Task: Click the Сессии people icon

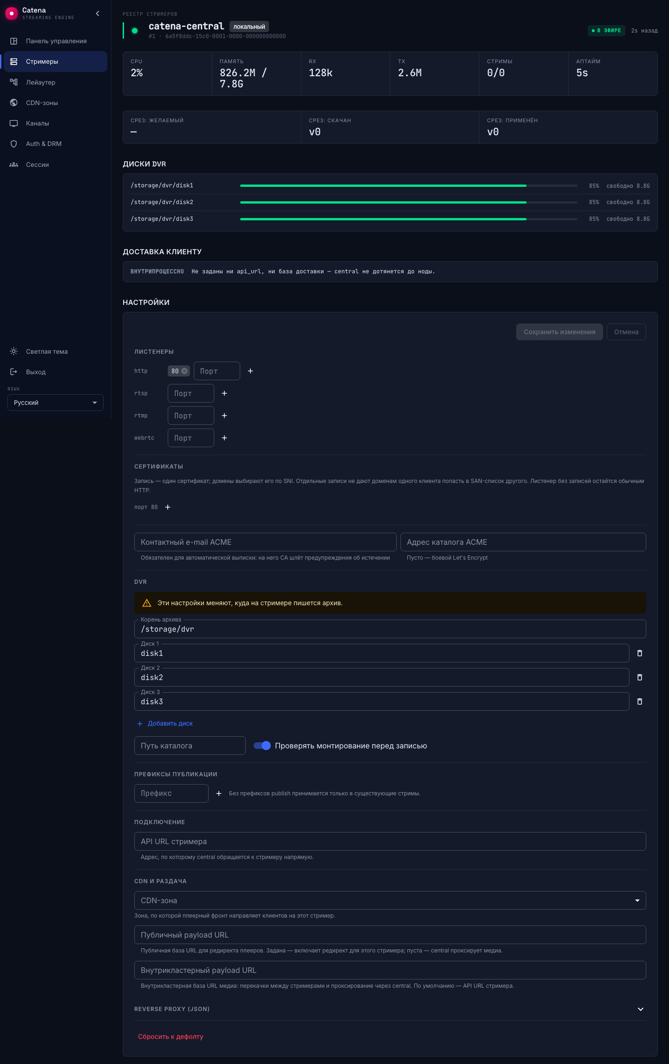Action: [14, 165]
